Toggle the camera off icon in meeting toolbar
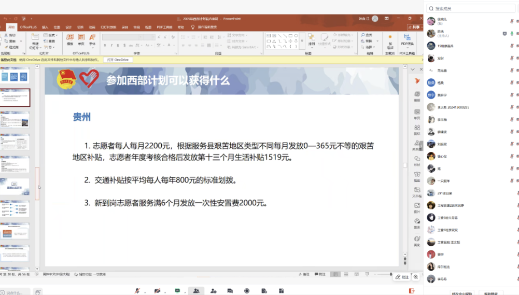Viewport: 519px width, 295px height. pyautogui.click(x=157, y=291)
